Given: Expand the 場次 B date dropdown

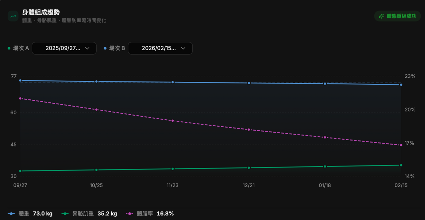Looking at the screenshot, I should 160,48.
